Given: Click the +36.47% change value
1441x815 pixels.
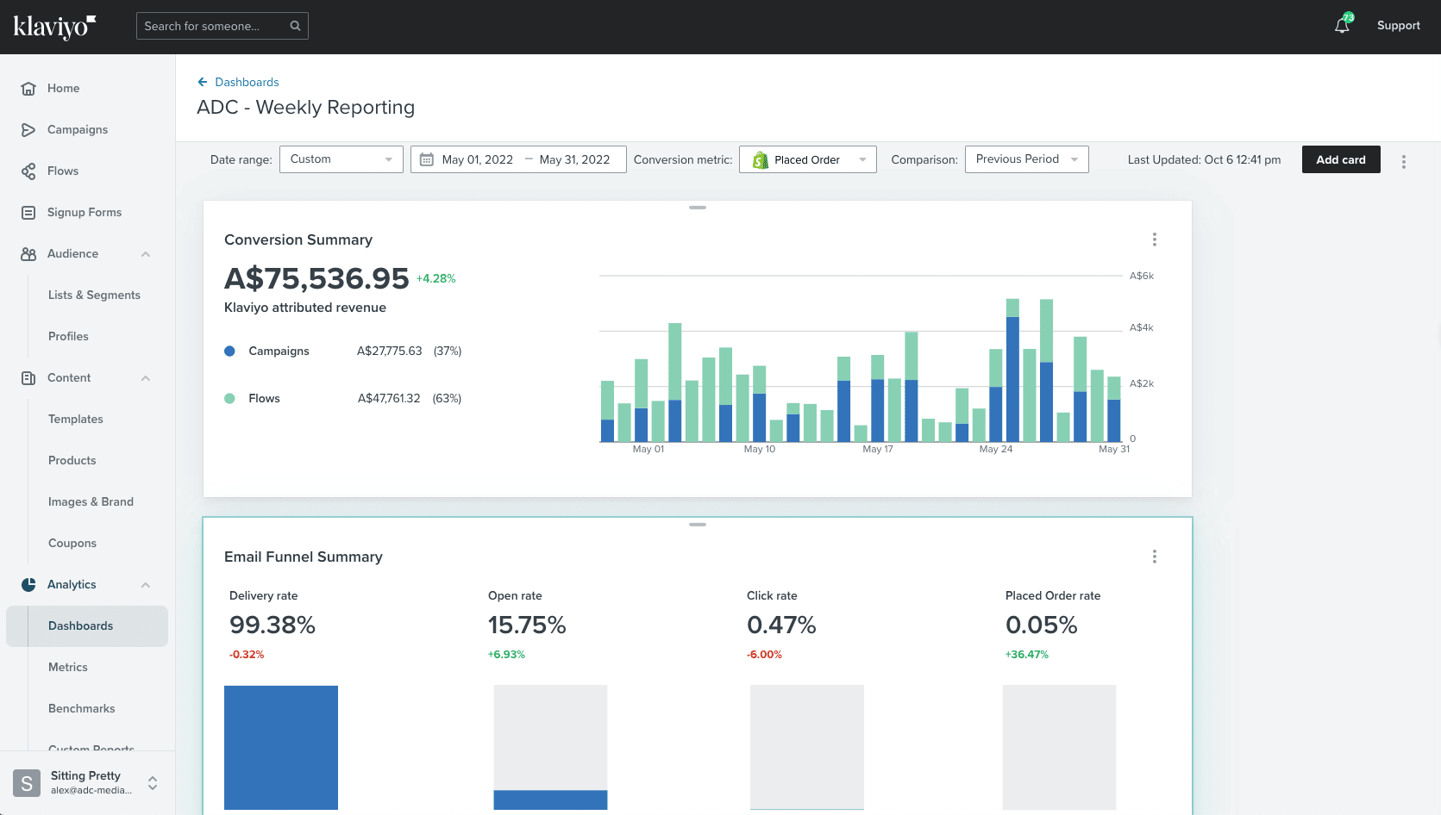Looking at the screenshot, I should 1027,655.
